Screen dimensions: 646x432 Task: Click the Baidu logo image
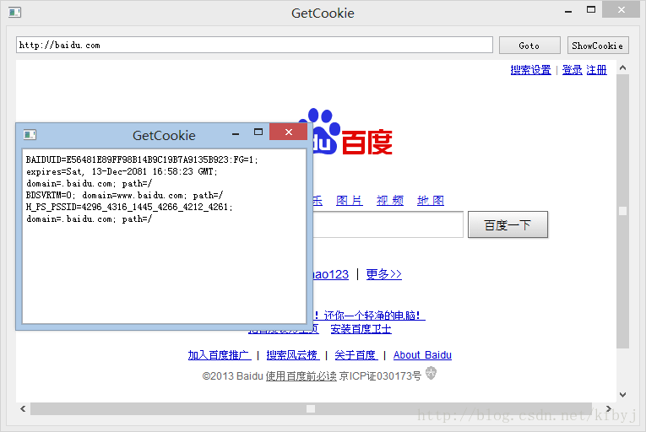(x=352, y=132)
